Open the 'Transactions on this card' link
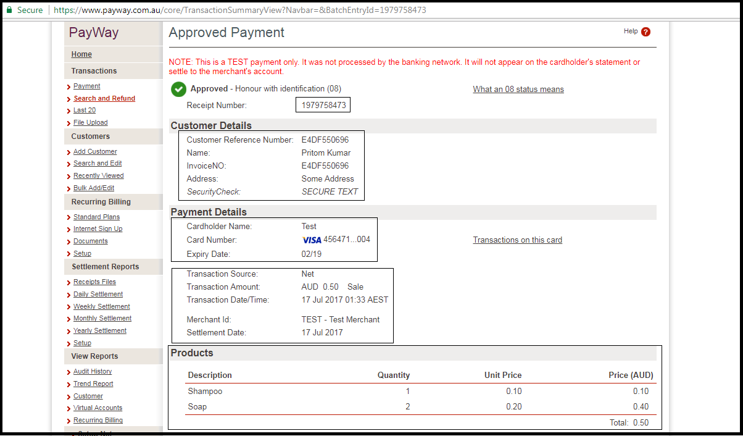743x436 pixels. point(517,240)
